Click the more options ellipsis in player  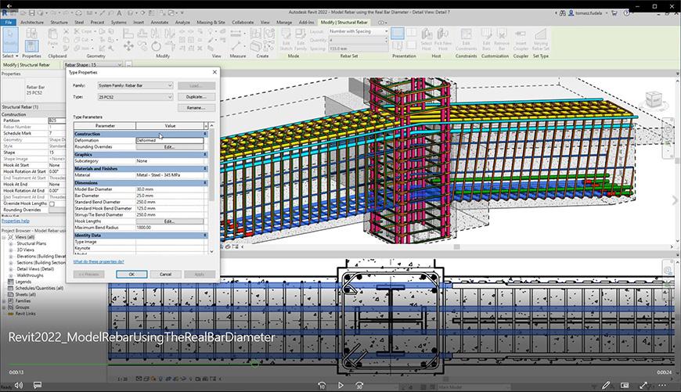pyautogui.click(x=662, y=385)
